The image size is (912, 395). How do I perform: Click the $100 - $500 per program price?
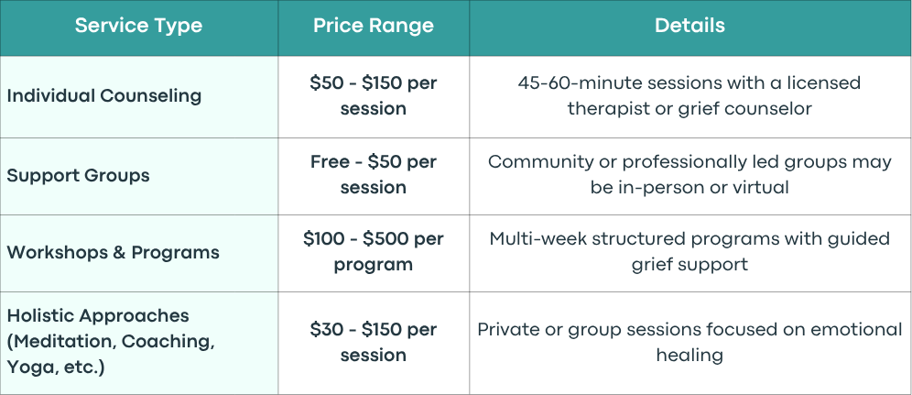tap(374, 252)
